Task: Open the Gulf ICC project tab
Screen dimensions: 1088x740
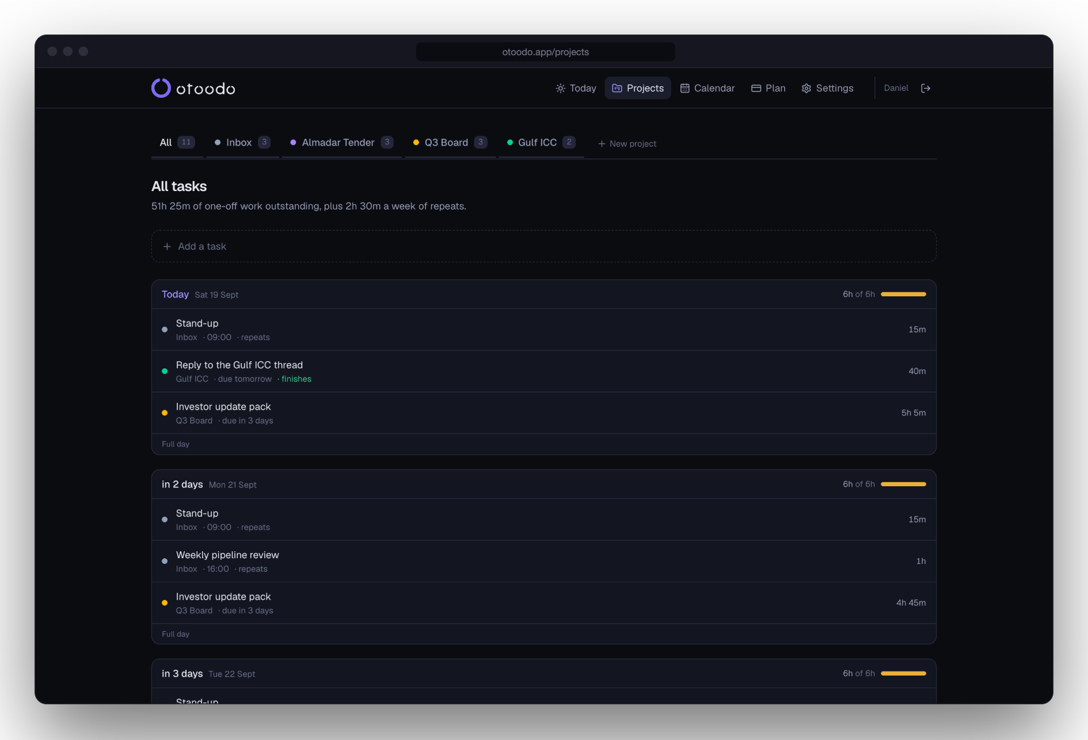Action: (541, 143)
